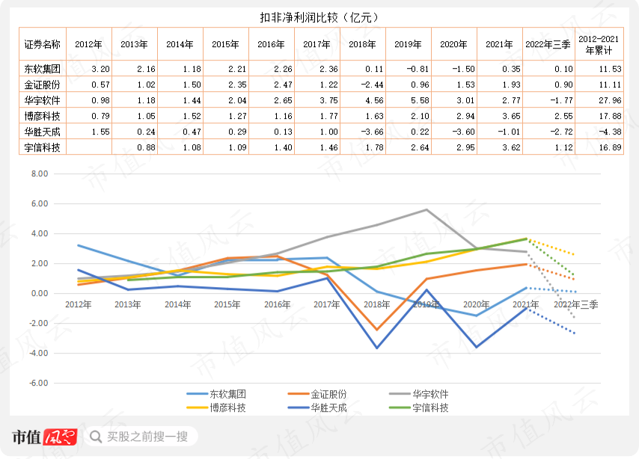The height and width of the screenshot is (459, 639).
Task: Click the 2022年三季 table header
Action: coord(548,44)
